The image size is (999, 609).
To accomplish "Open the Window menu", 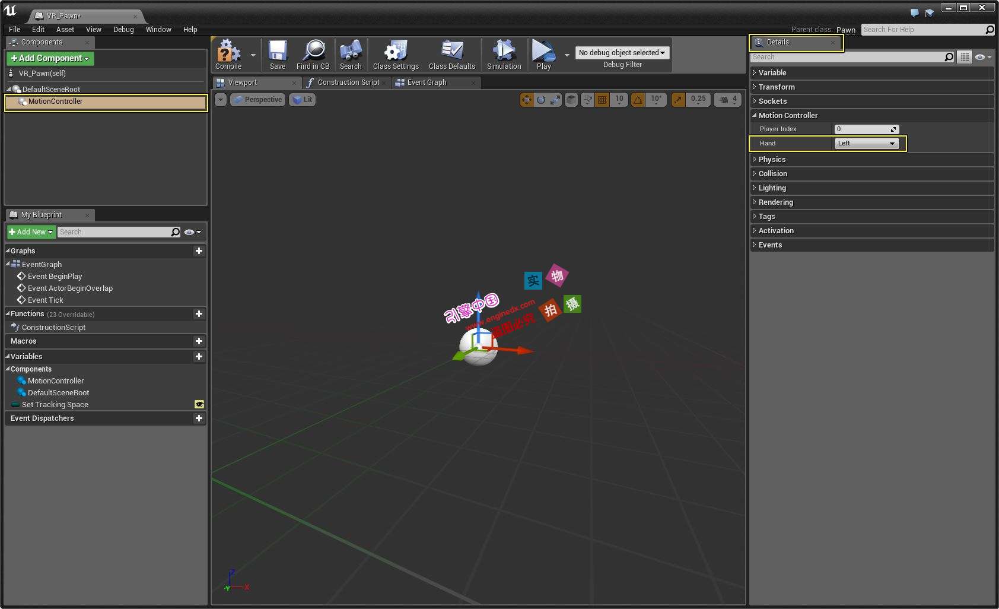I will tap(158, 29).
